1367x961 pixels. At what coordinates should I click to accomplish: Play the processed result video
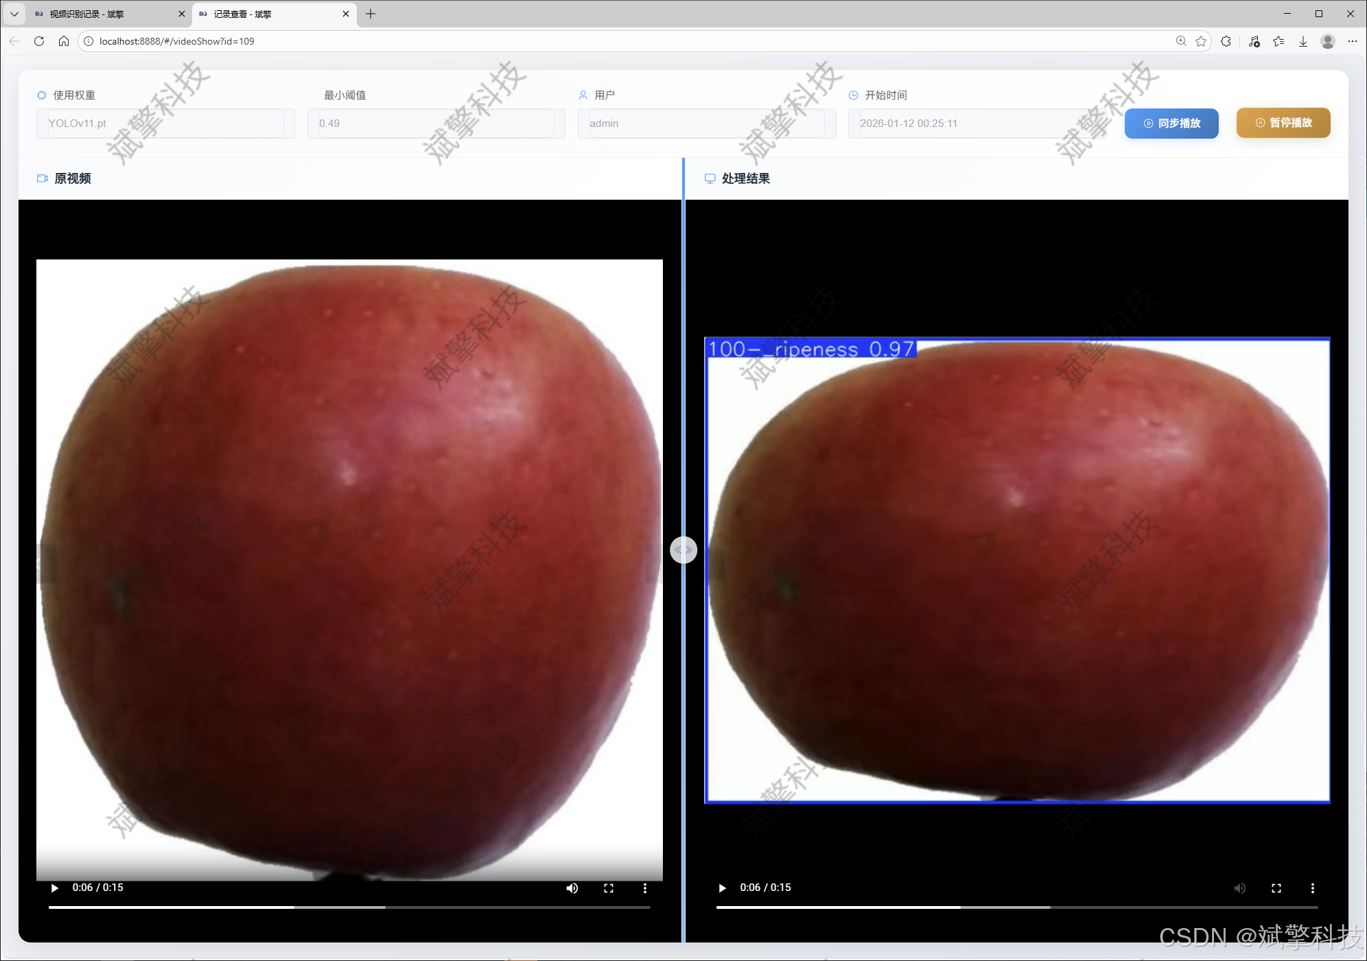coord(722,888)
